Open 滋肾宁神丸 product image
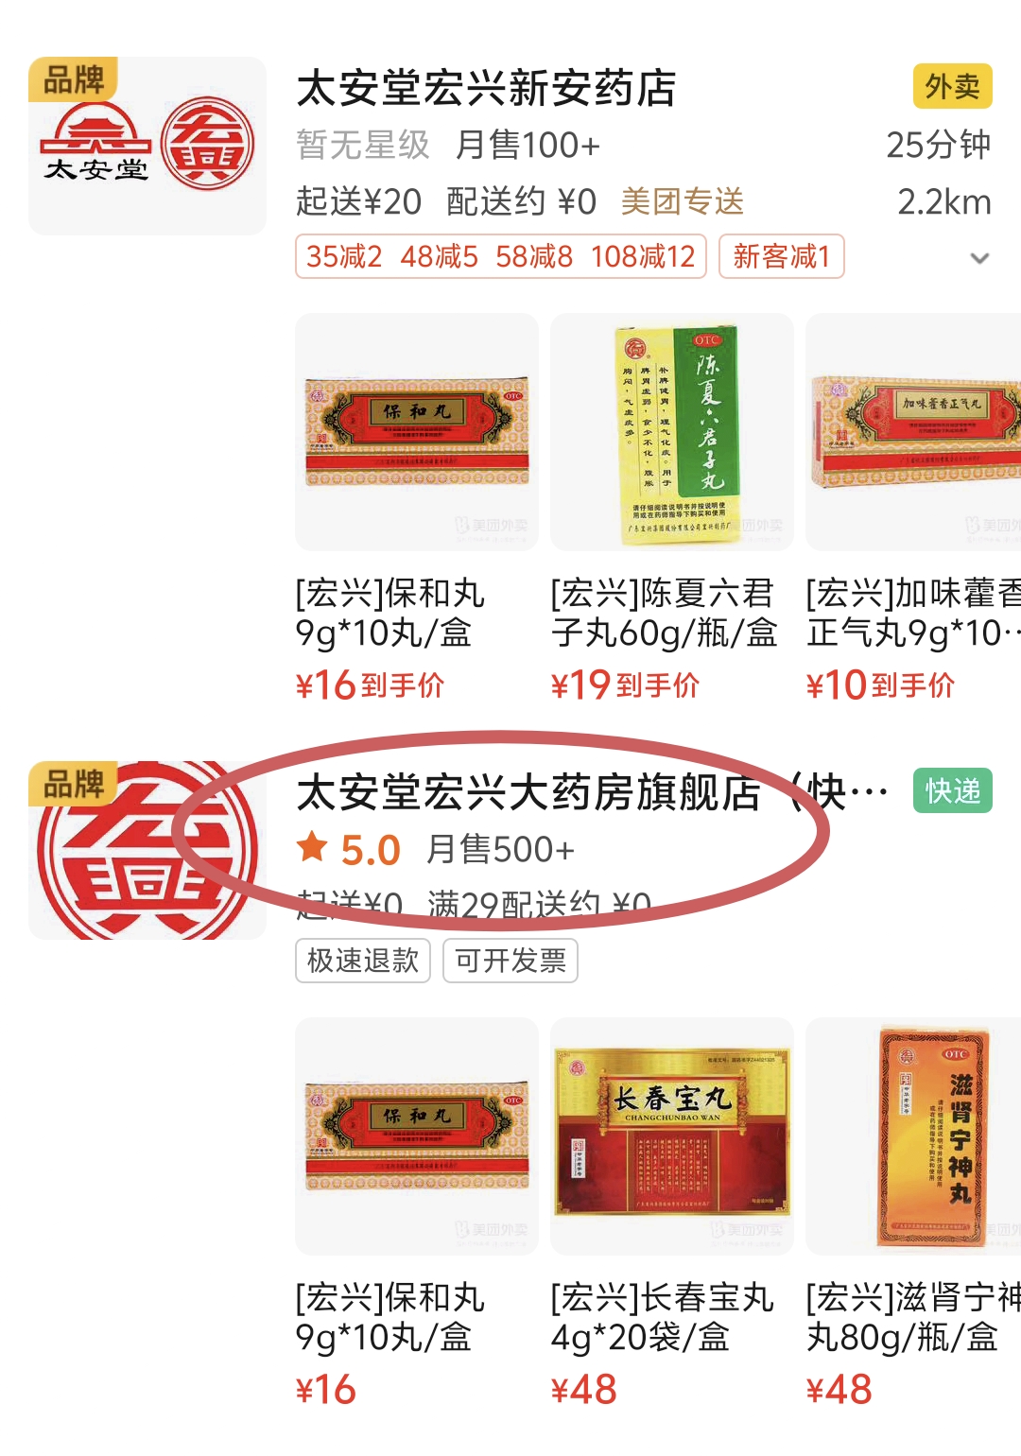 (x=913, y=1136)
